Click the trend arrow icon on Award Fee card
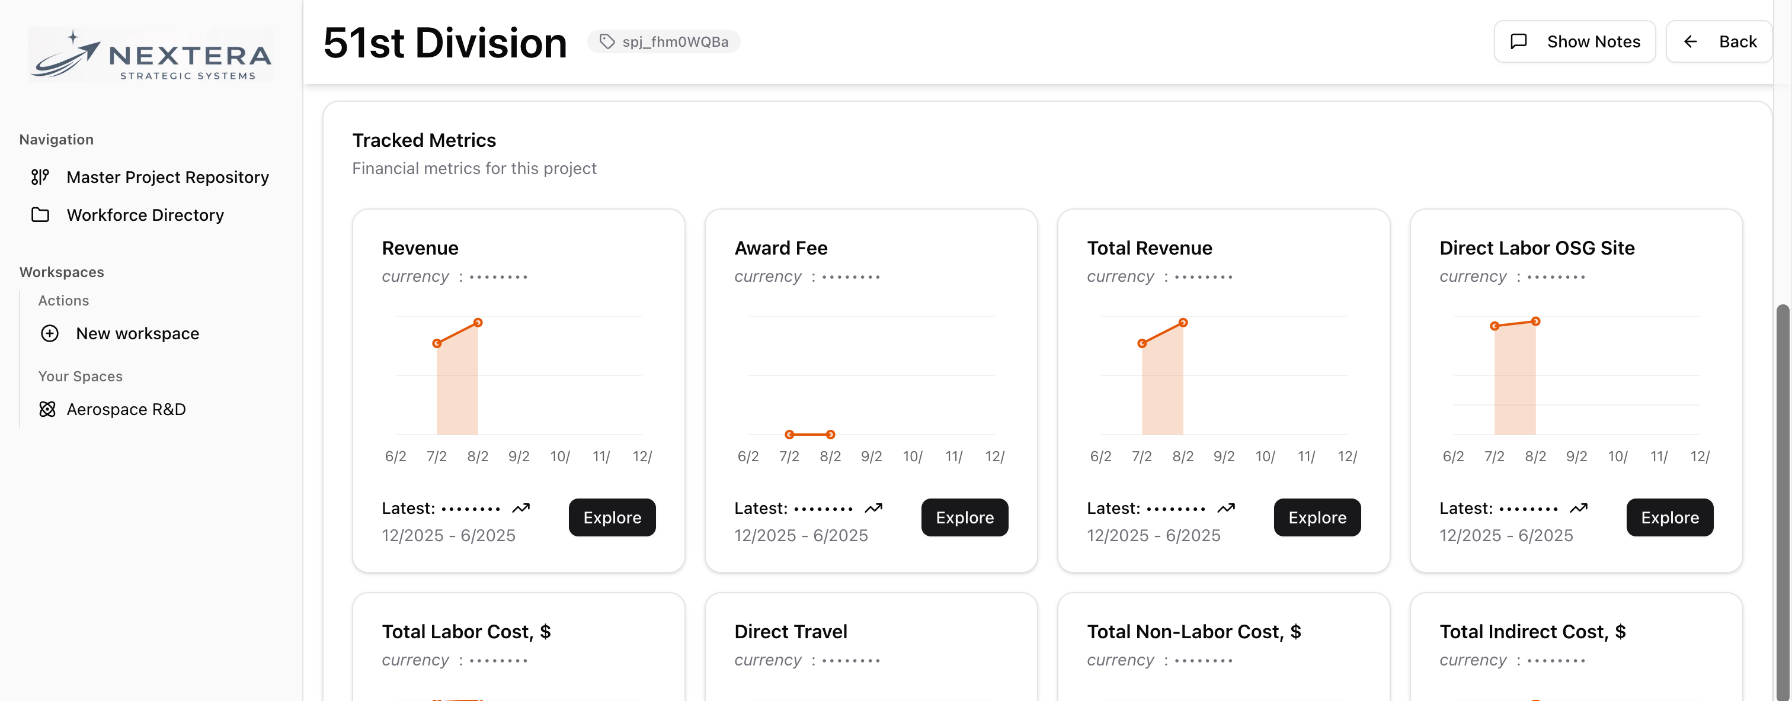Viewport: 1792px width, 701px height. [x=873, y=509]
